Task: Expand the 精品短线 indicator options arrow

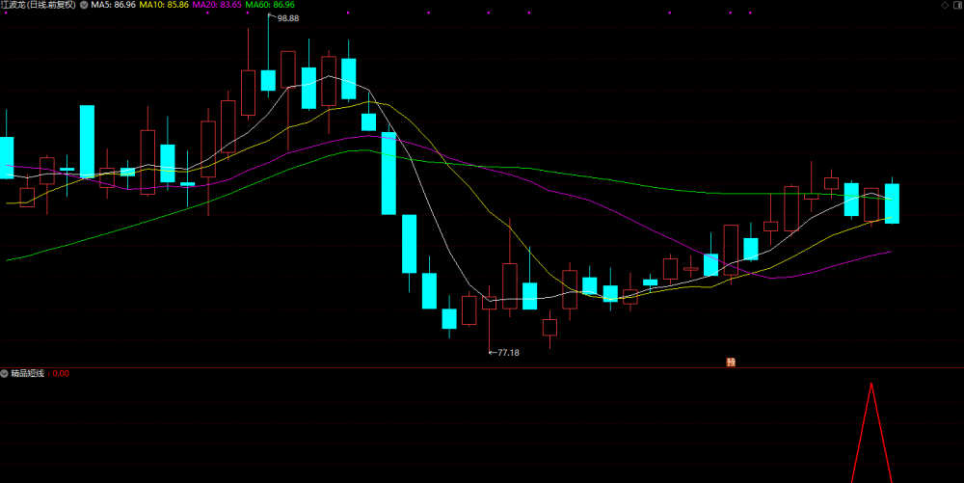Action: [x=4, y=374]
